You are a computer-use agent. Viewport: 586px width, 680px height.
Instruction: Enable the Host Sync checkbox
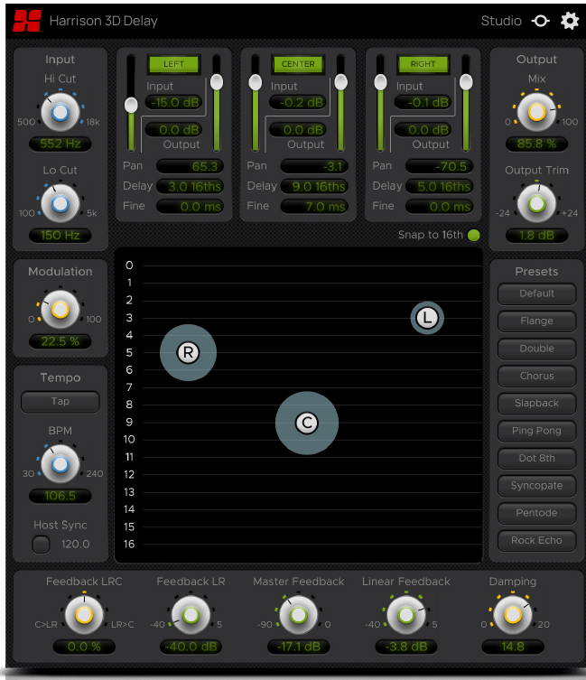pos(42,545)
